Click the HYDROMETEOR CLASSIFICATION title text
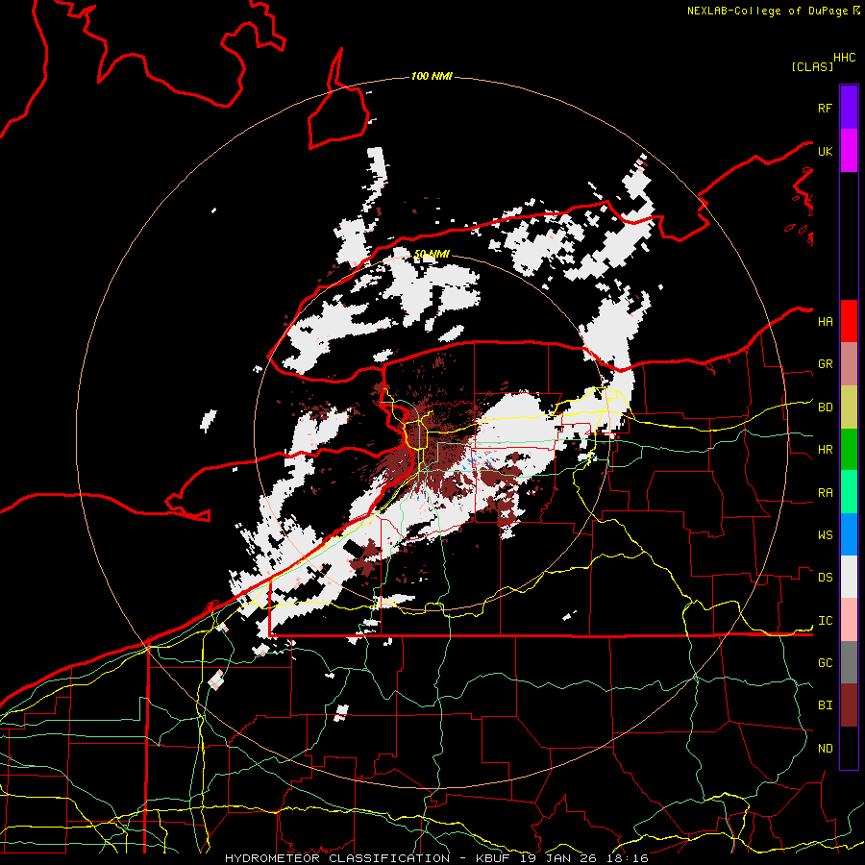 point(337,858)
